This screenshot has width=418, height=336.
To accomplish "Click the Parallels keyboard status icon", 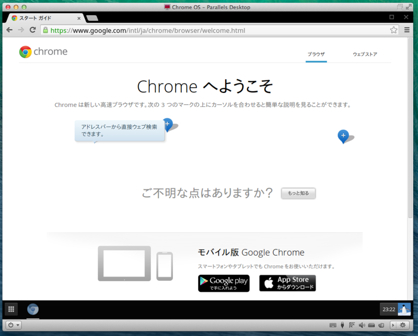I will (x=333, y=325).
